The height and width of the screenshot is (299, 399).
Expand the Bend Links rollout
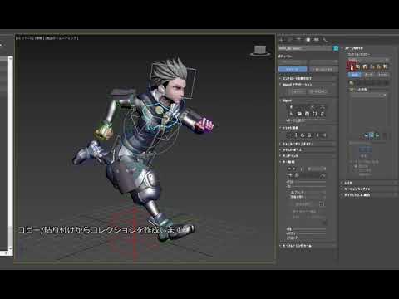[x=307, y=156]
